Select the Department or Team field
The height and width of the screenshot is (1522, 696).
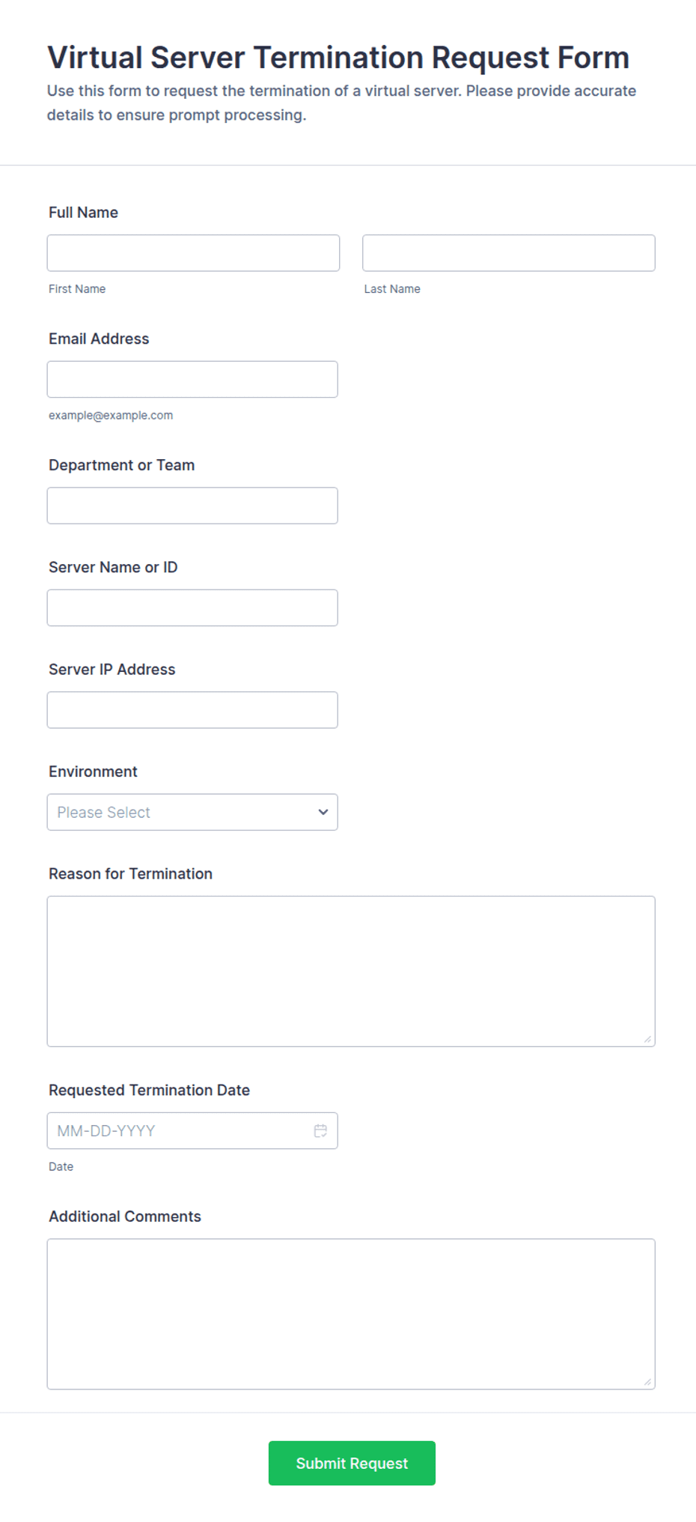192,506
